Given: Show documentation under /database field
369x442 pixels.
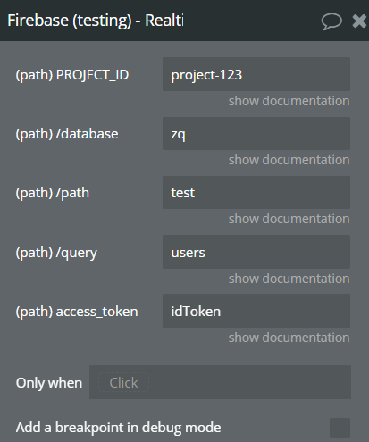Looking at the screenshot, I should point(289,160).
